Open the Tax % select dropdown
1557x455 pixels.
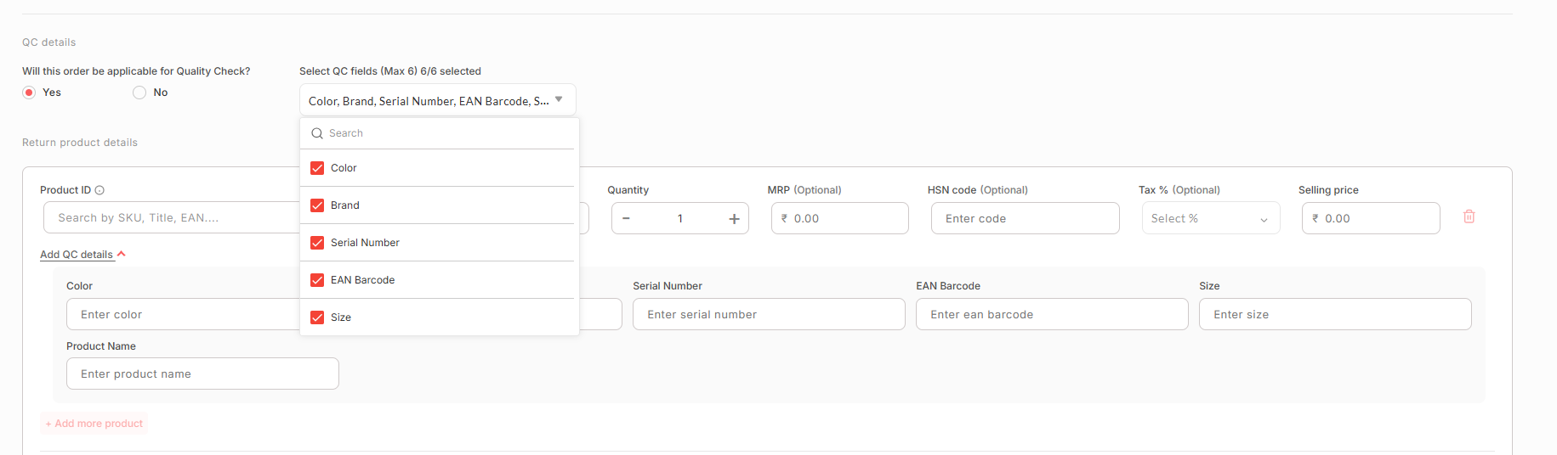click(1210, 219)
